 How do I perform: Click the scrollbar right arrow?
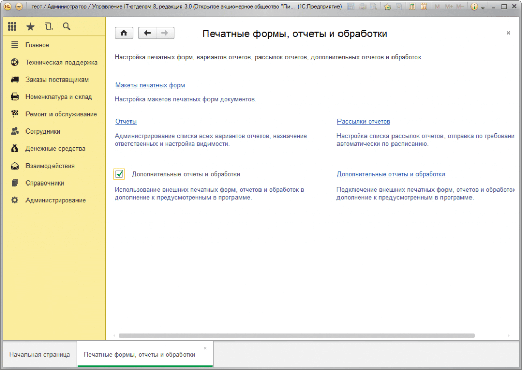[x=509, y=336]
